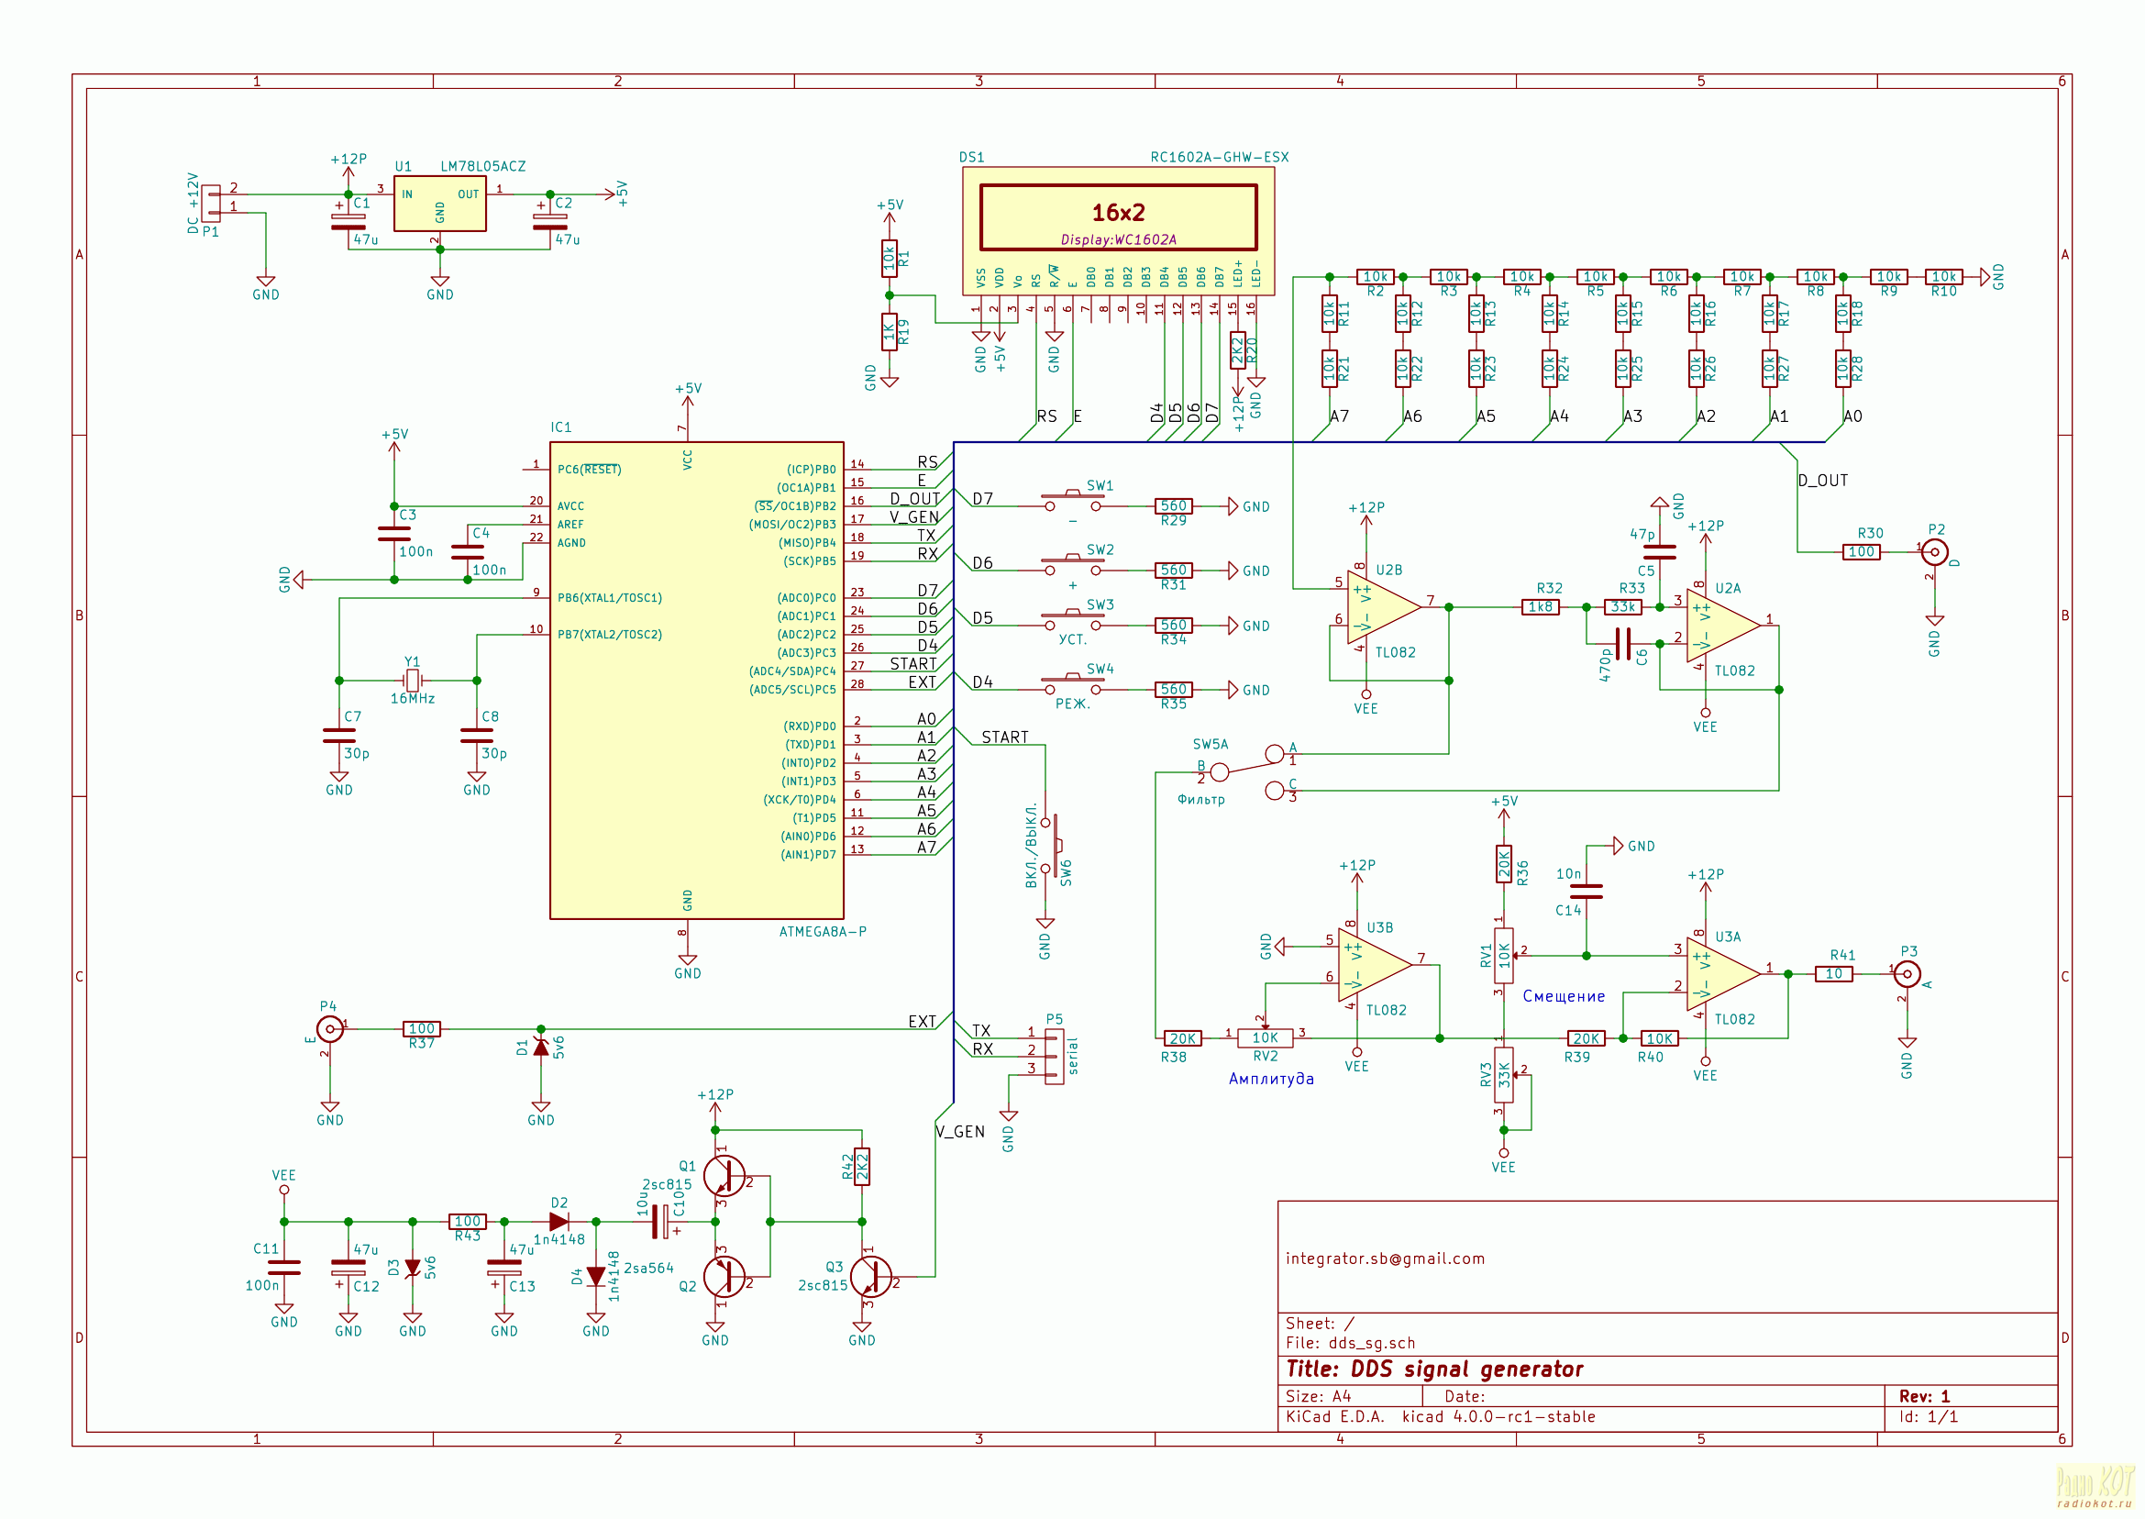This screenshot has width=2145, height=1519.
Task: Click push button SW1 symbol
Action: coord(1073,502)
